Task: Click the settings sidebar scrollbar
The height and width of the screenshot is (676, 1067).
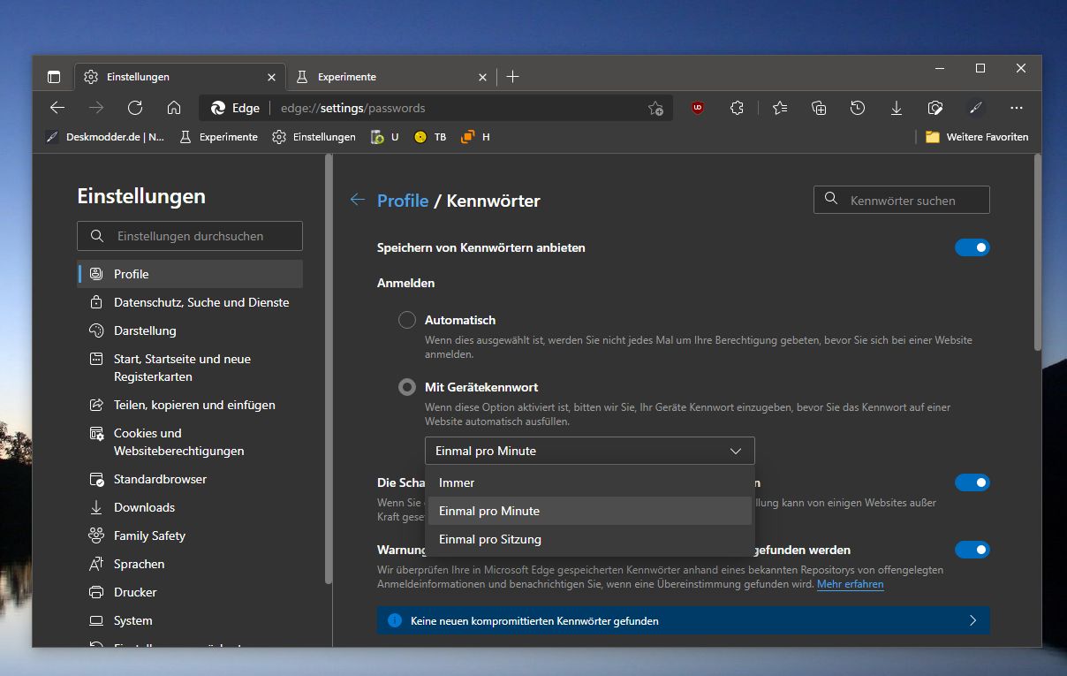Action: pyautogui.click(x=329, y=368)
